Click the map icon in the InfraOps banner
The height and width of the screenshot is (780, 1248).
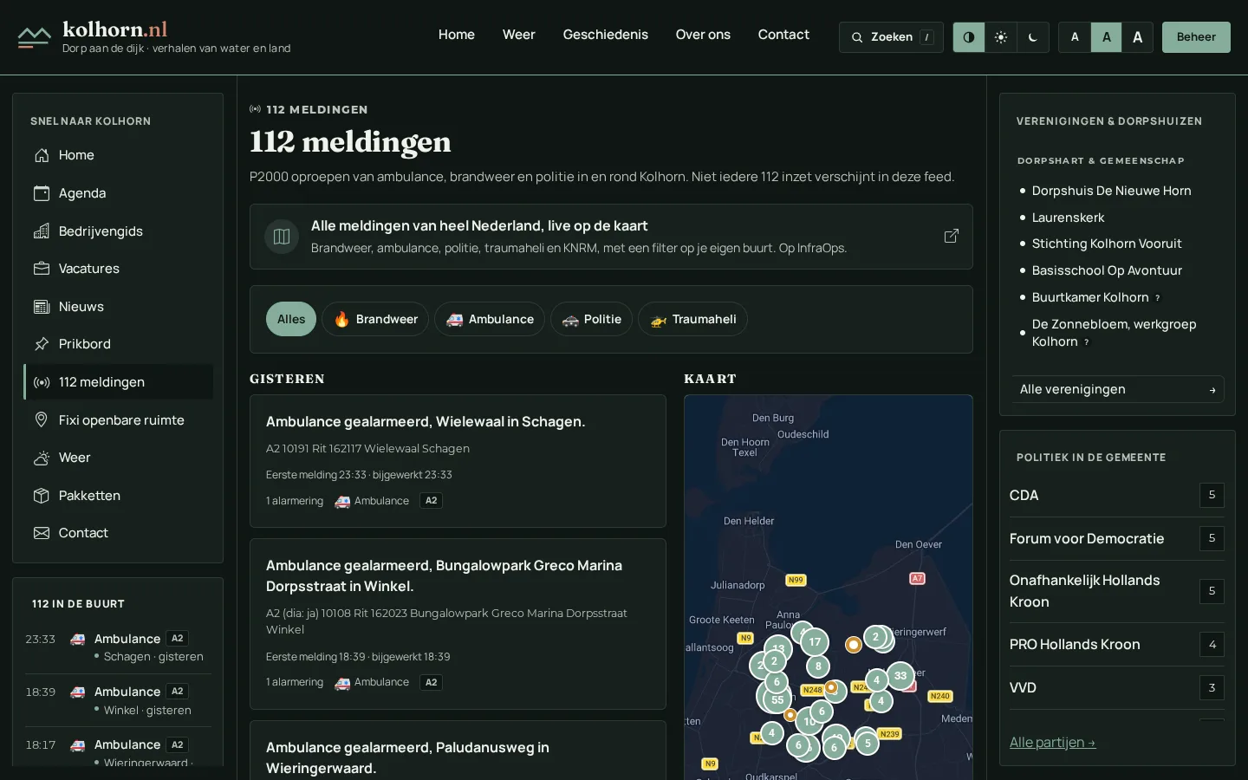pyautogui.click(x=282, y=237)
